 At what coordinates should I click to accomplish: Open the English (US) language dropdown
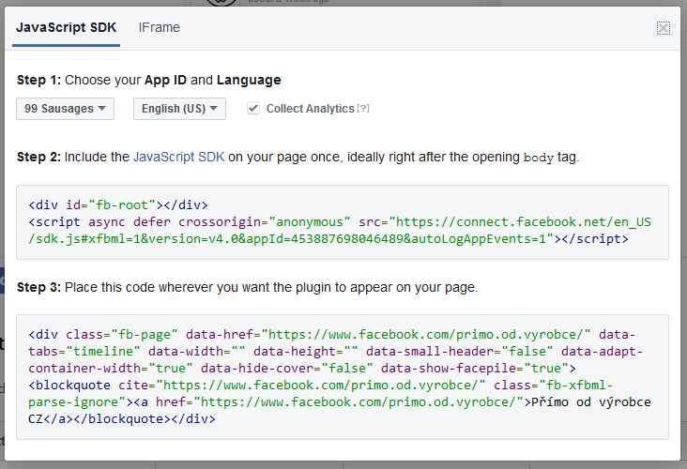tap(179, 109)
